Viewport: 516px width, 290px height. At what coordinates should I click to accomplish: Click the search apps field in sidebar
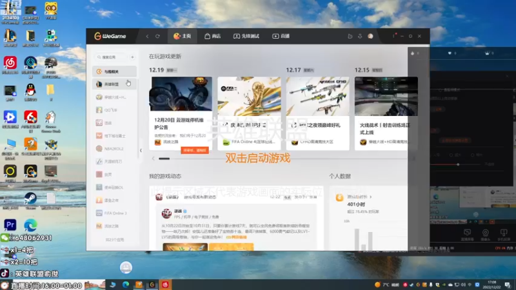[x=111, y=57]
